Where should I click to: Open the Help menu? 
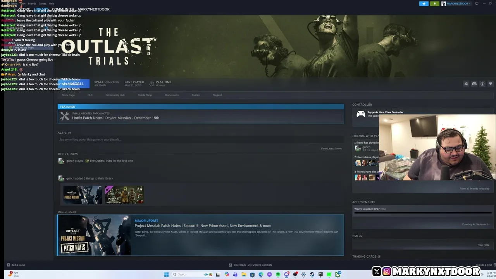click(51, 3)
